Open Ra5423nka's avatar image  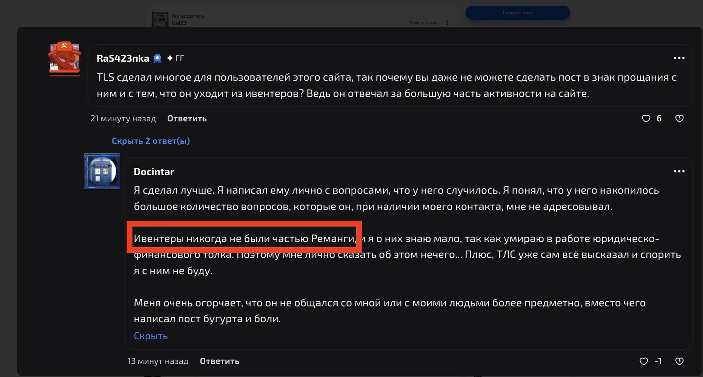point(65,59)
